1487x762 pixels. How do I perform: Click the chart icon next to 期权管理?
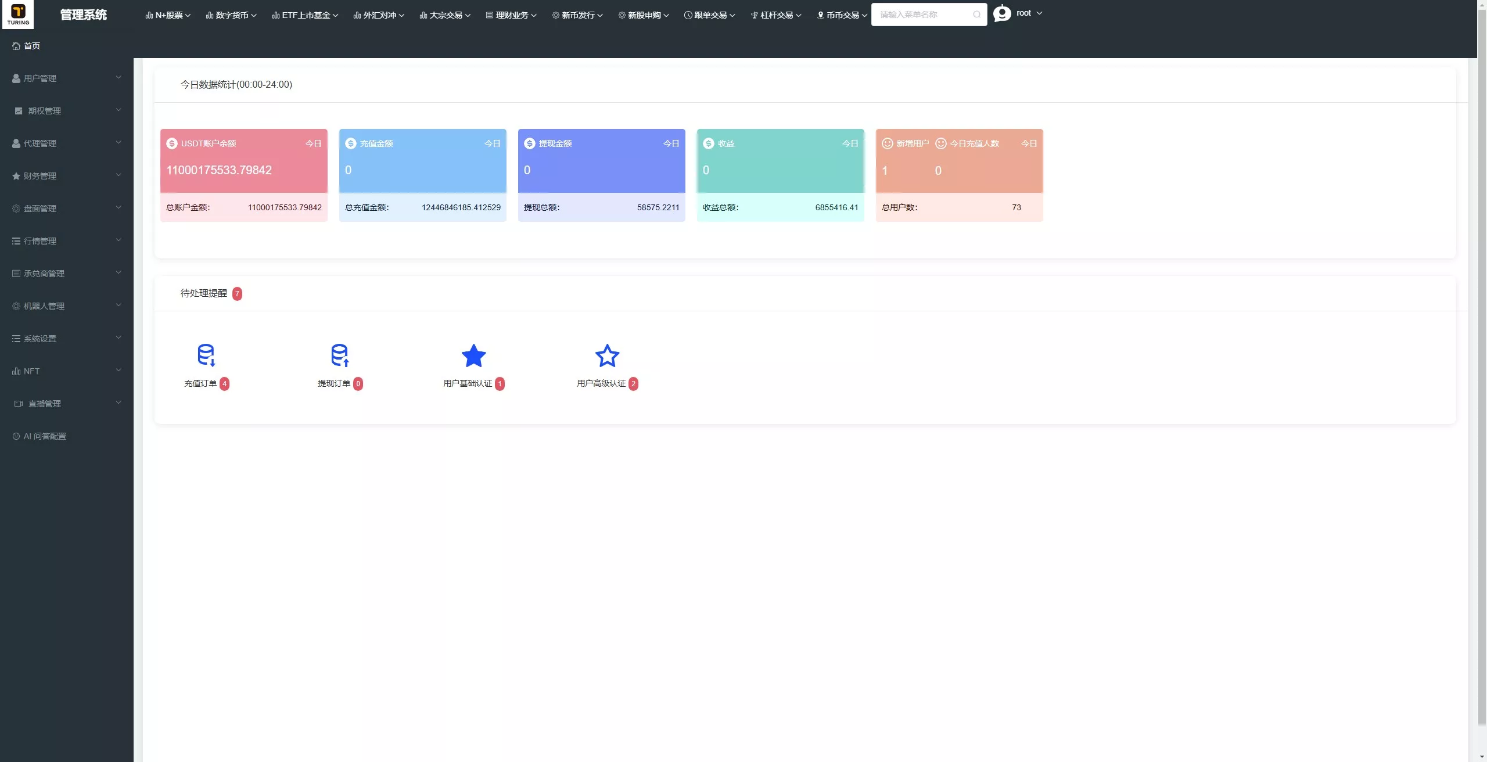pos(19,111)
